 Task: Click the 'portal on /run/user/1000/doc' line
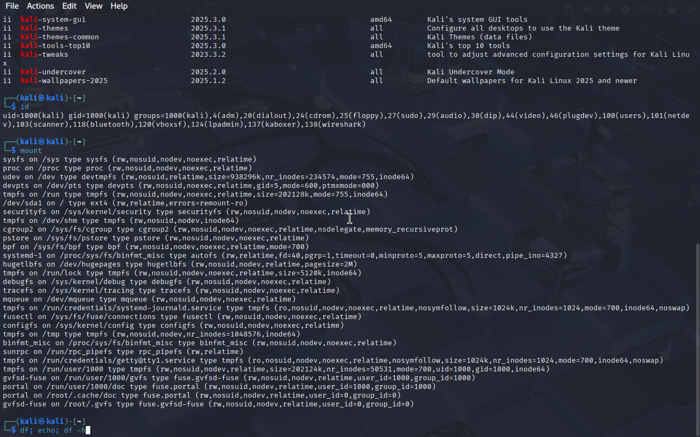click(219, 387)
